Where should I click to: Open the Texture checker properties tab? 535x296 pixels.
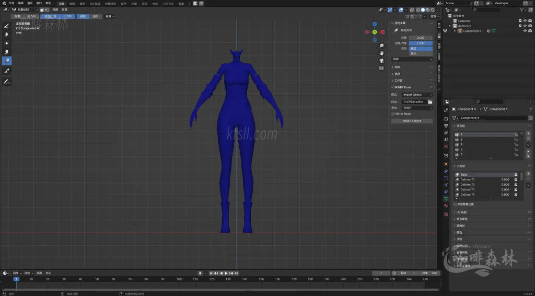pyautogui.click(x=446, y=214)
